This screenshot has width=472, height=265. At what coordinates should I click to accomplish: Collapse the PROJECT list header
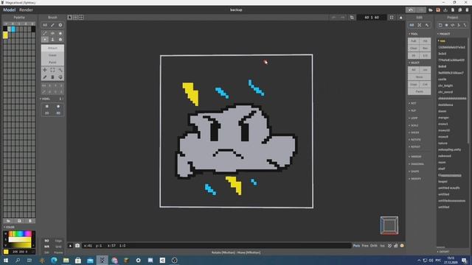444,34
